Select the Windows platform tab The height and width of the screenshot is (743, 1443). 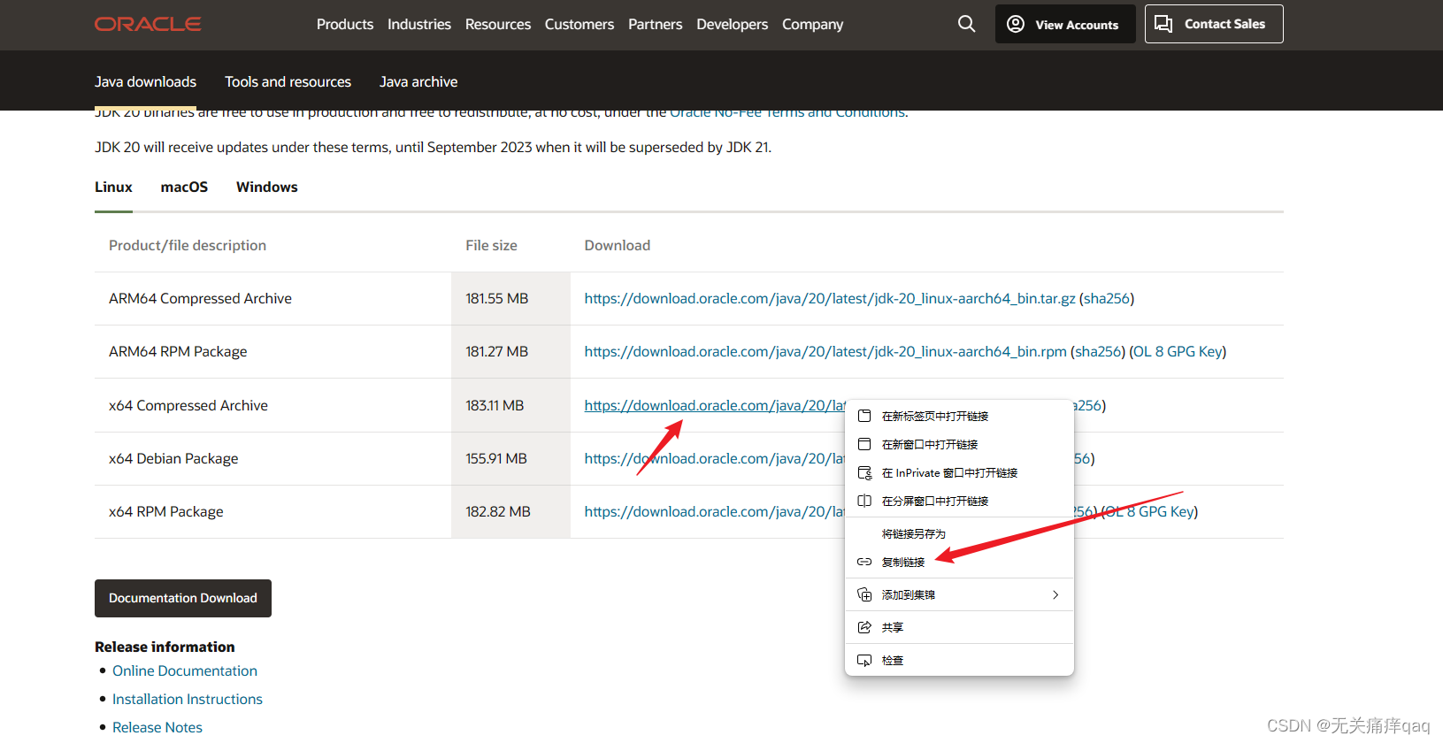267,188
